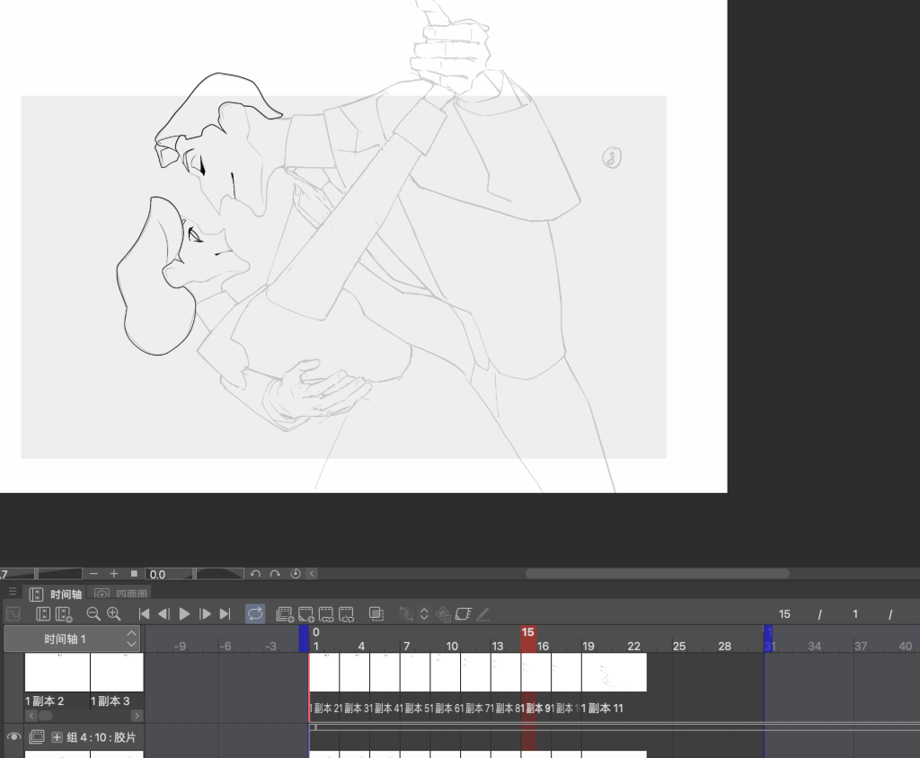Select the first timeline cel thumbnail at frame 1
Screen dimensions: 920x758
[324, 673]
